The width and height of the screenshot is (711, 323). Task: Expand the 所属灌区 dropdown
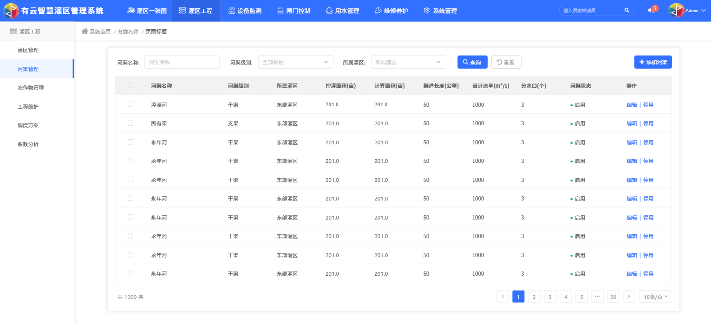tap(408, 62)
